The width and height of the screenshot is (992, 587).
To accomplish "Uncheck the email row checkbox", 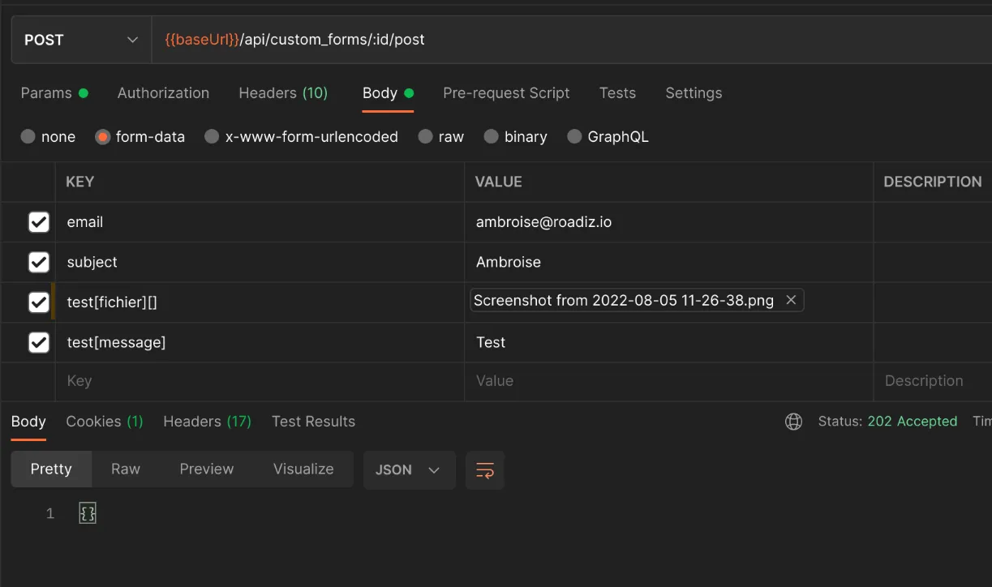I will point(39,222).
